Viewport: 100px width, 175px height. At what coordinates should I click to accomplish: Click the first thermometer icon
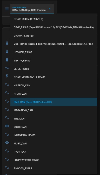pos(7,43)
